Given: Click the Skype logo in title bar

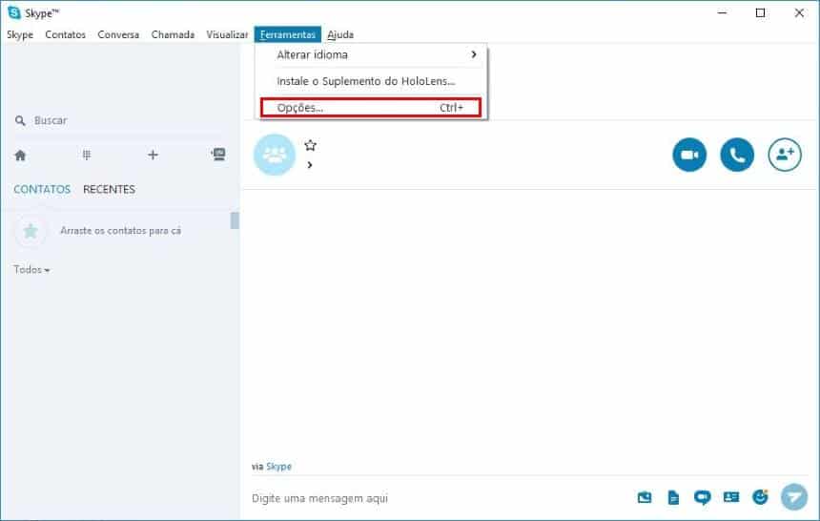Looking at the screenshot, I should pos(14,12).
